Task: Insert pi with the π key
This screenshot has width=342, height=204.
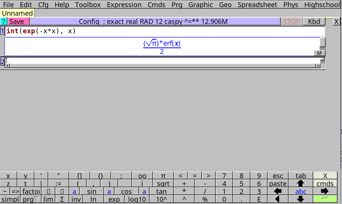Action: [163, 176]
